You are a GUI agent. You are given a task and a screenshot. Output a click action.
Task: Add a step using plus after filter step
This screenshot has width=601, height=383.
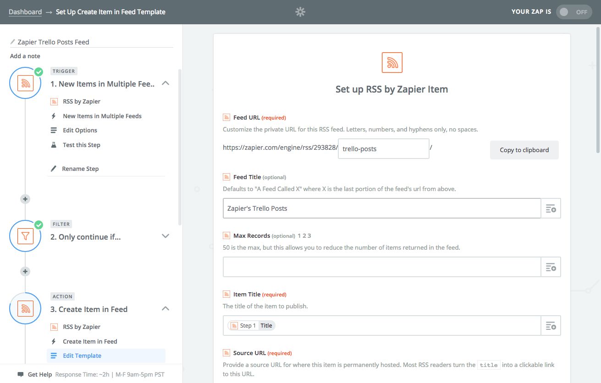25,271
